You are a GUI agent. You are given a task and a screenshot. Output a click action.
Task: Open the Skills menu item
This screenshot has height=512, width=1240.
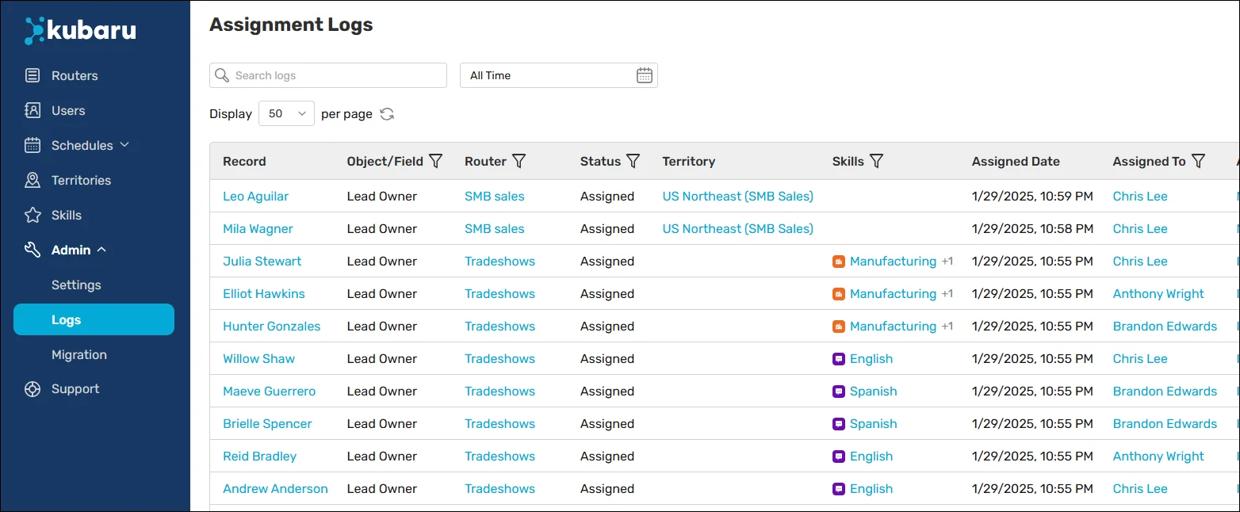click(x=67, y=216)
